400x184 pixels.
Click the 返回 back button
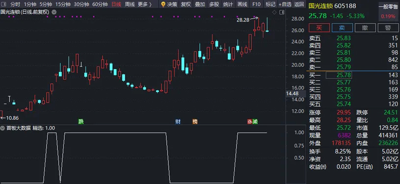point(299,4)
